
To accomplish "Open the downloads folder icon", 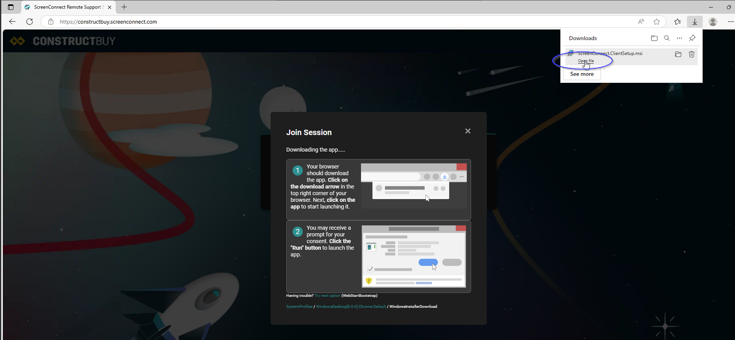I will click(x=654, y=38).
